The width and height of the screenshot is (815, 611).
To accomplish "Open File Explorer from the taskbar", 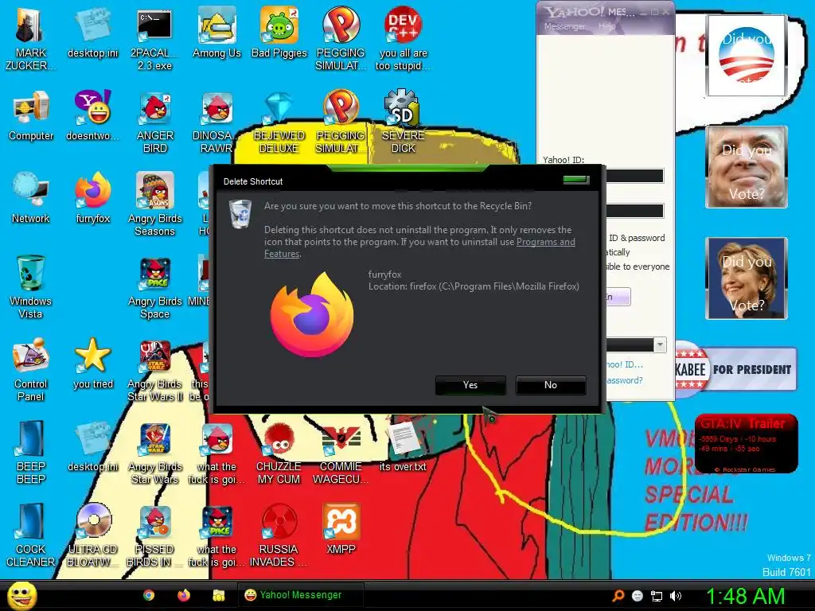I will [218, 595].
